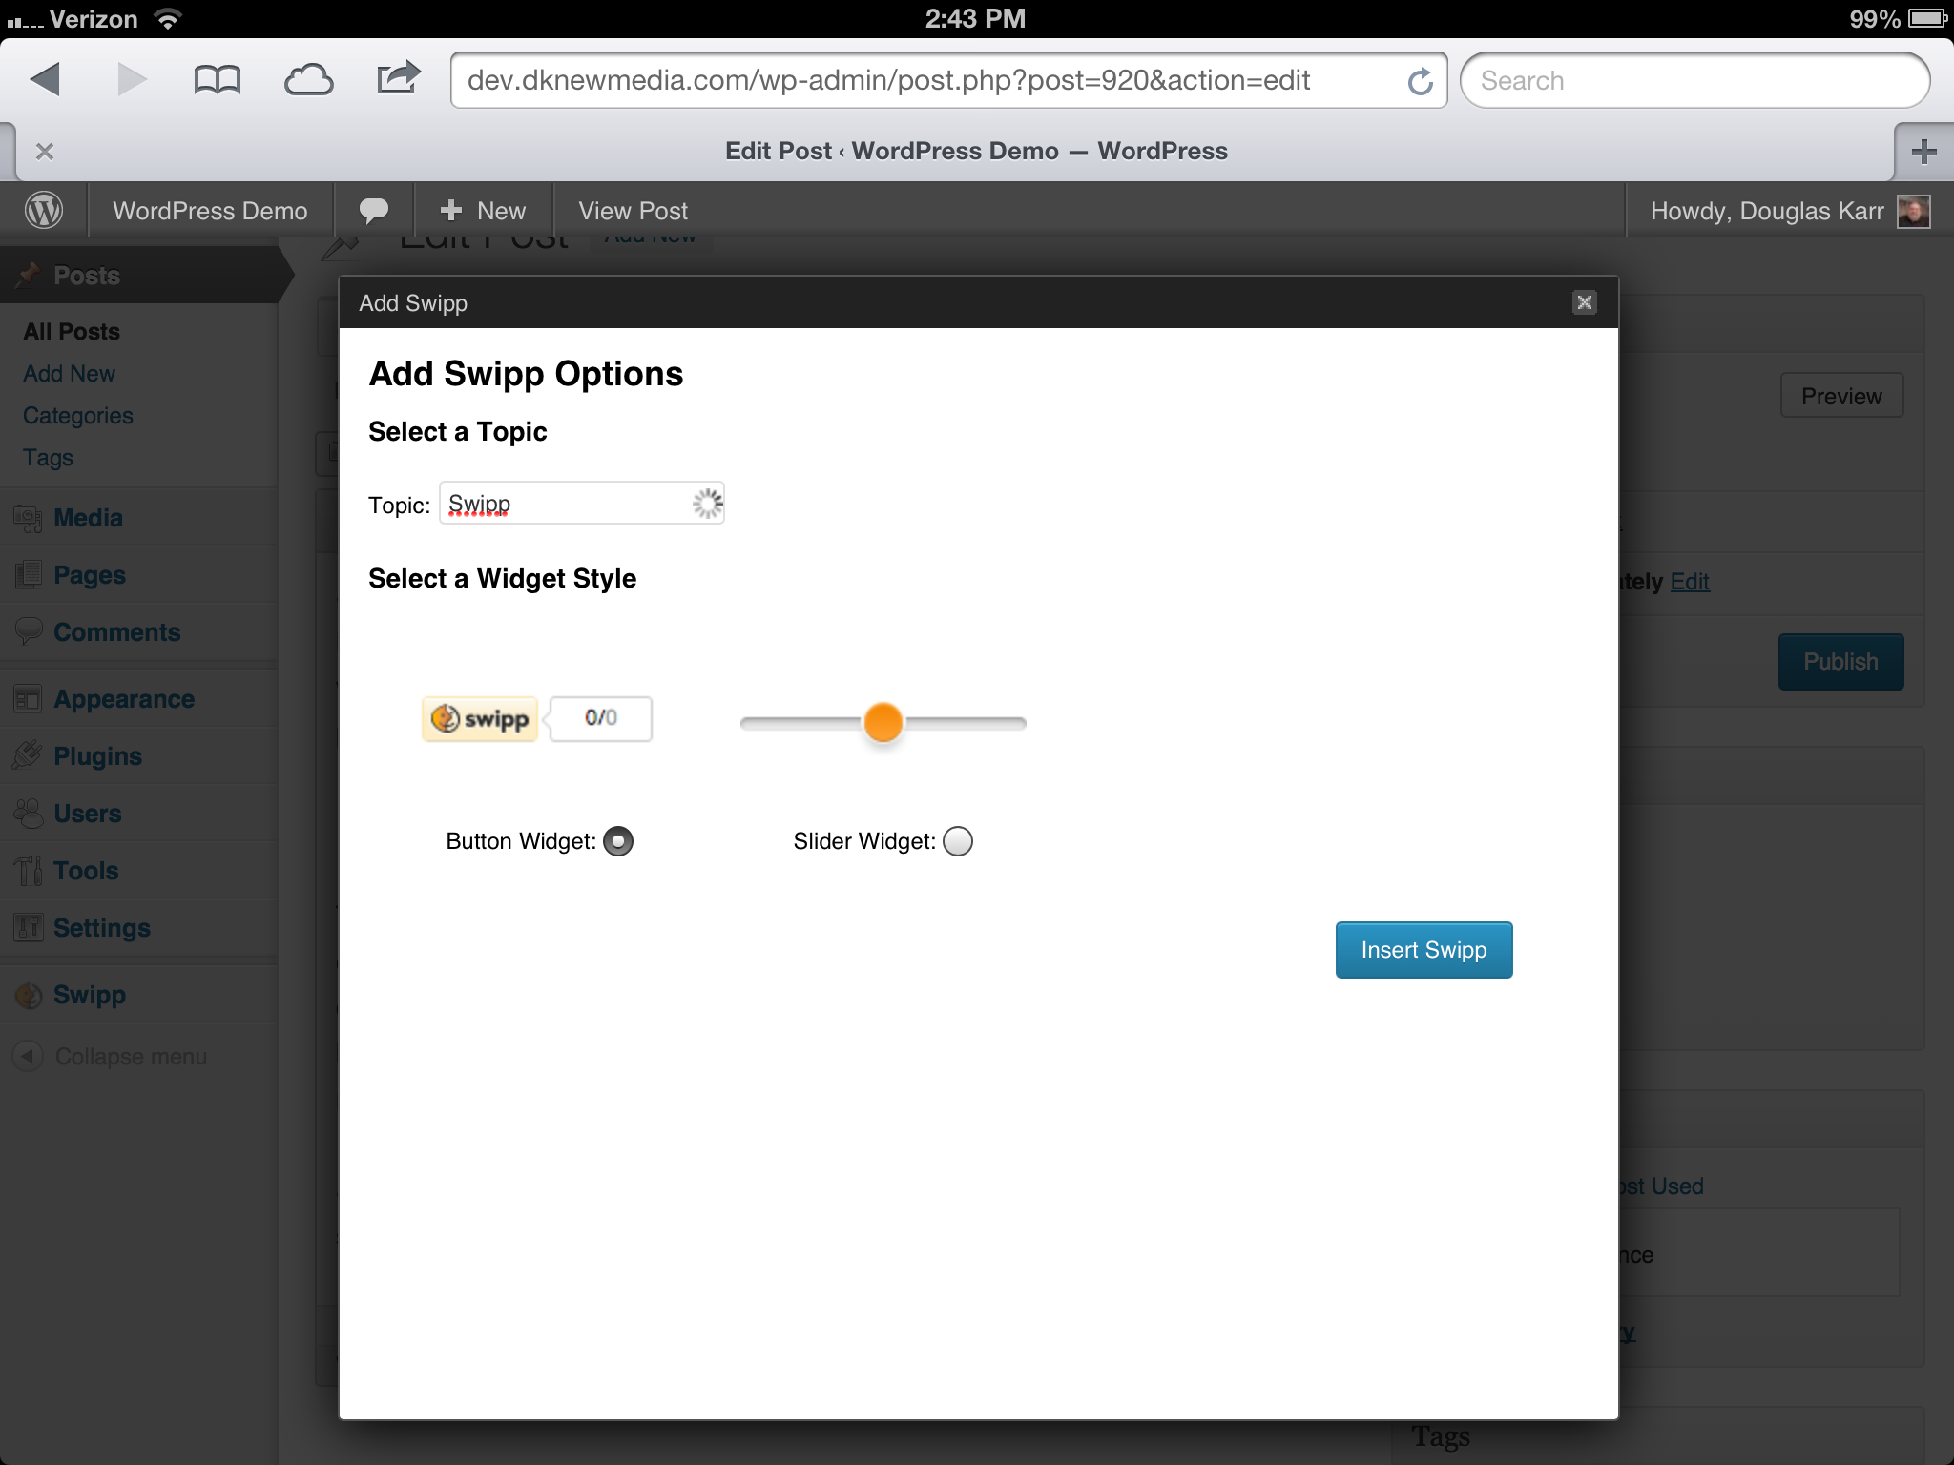Click the Insert Swipp button
The image size is (1954, 1465).
(1424, 950)
